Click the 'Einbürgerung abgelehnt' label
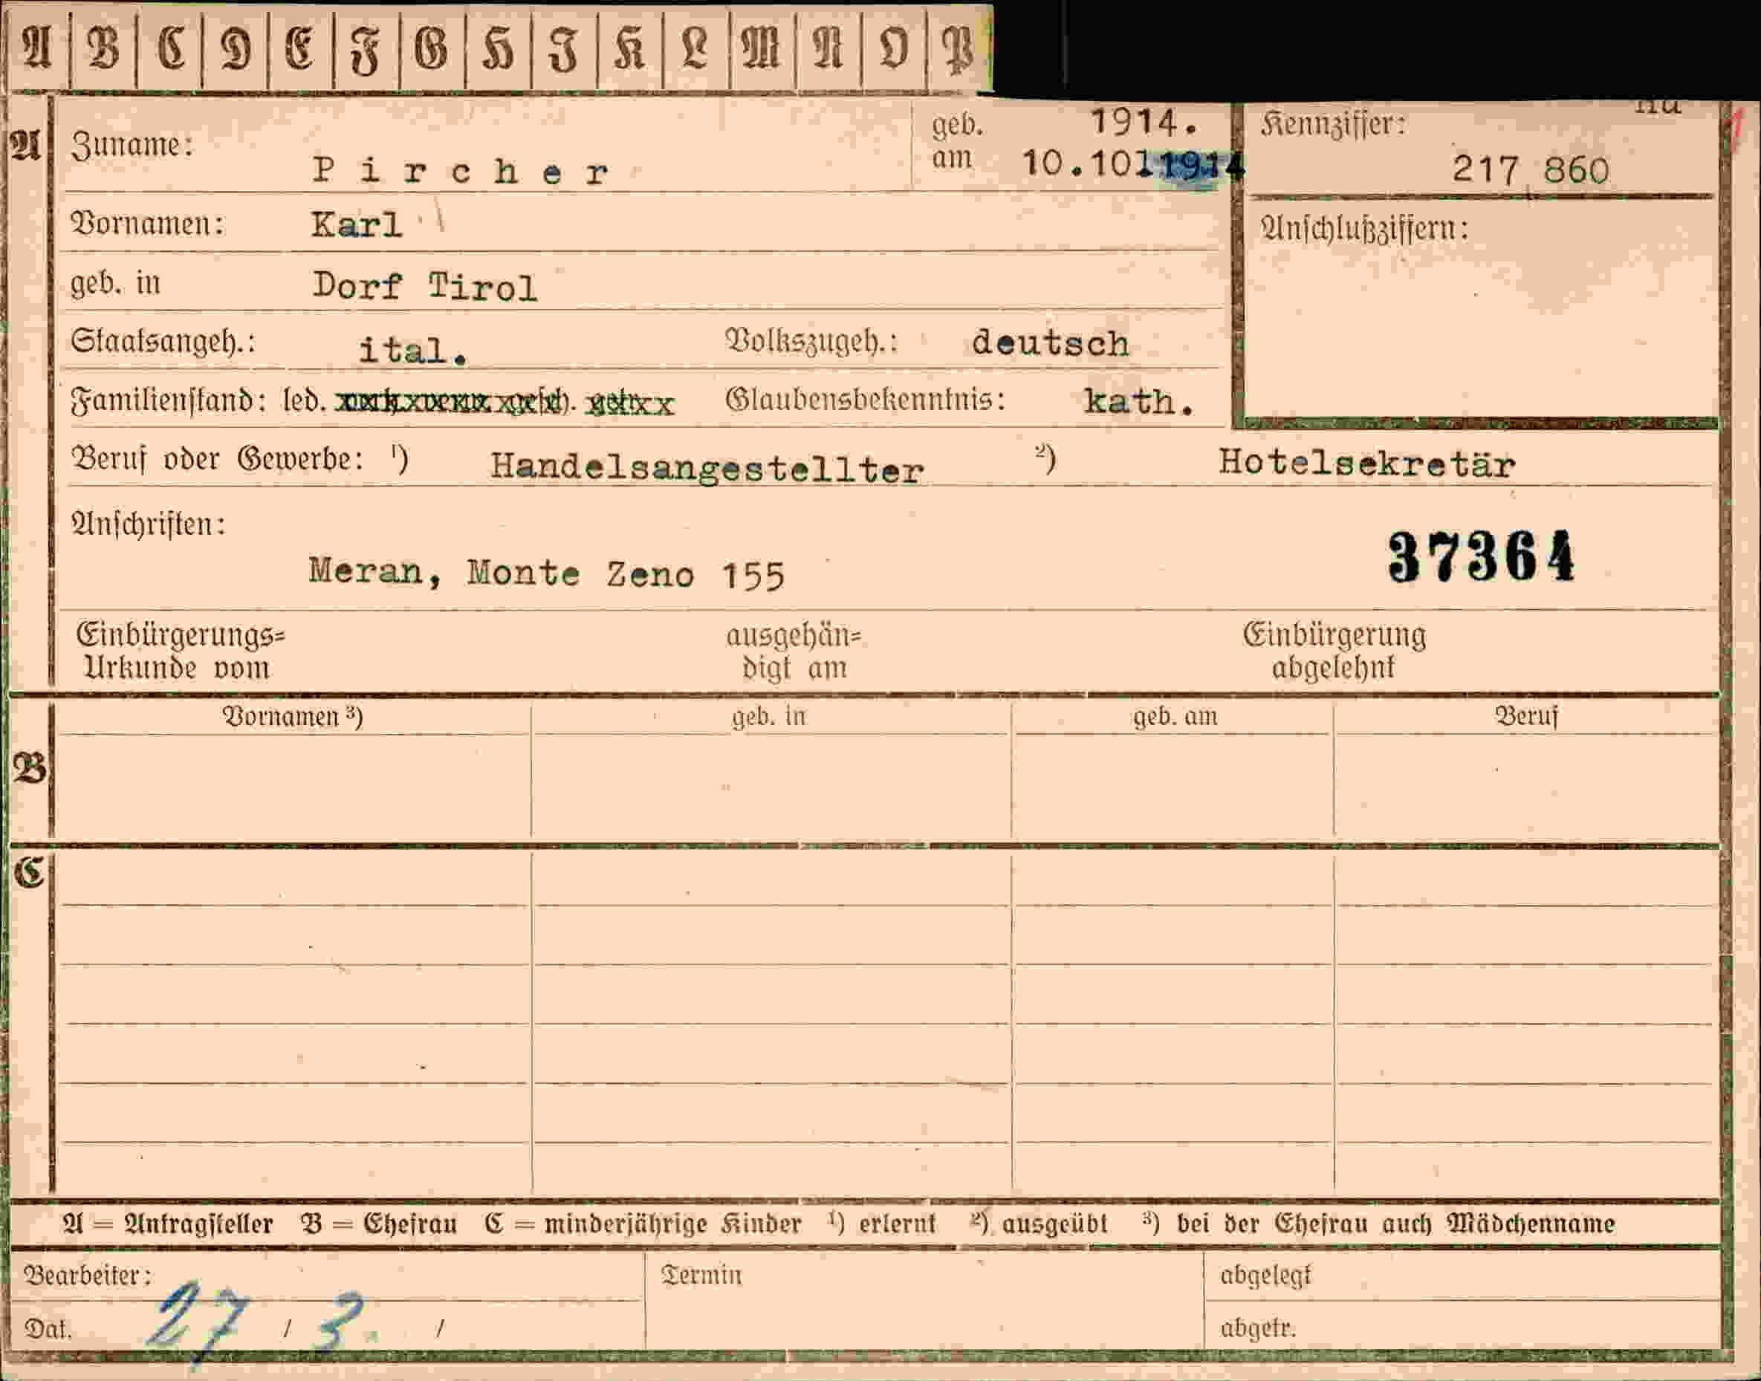The width and height of the screenshot is (1761, 1381). 1334,651
